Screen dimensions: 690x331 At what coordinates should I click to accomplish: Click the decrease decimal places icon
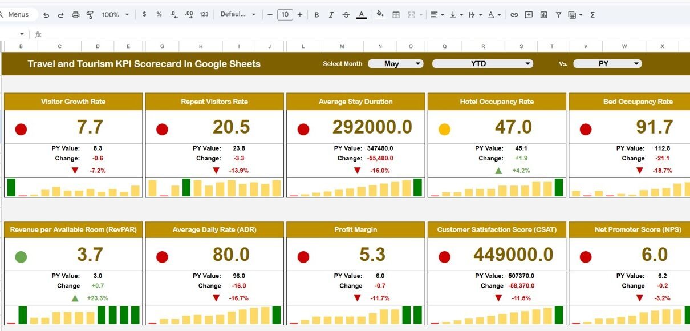[x=172, y=15]
